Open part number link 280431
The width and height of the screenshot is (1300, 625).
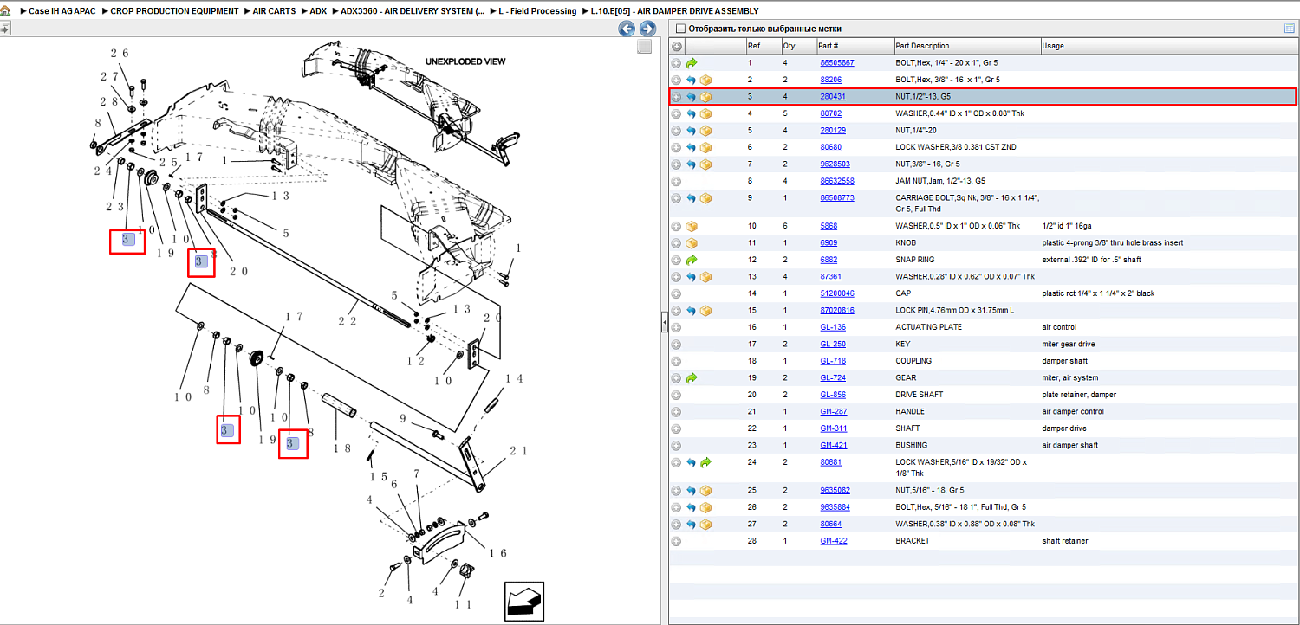tap(833, 97)
